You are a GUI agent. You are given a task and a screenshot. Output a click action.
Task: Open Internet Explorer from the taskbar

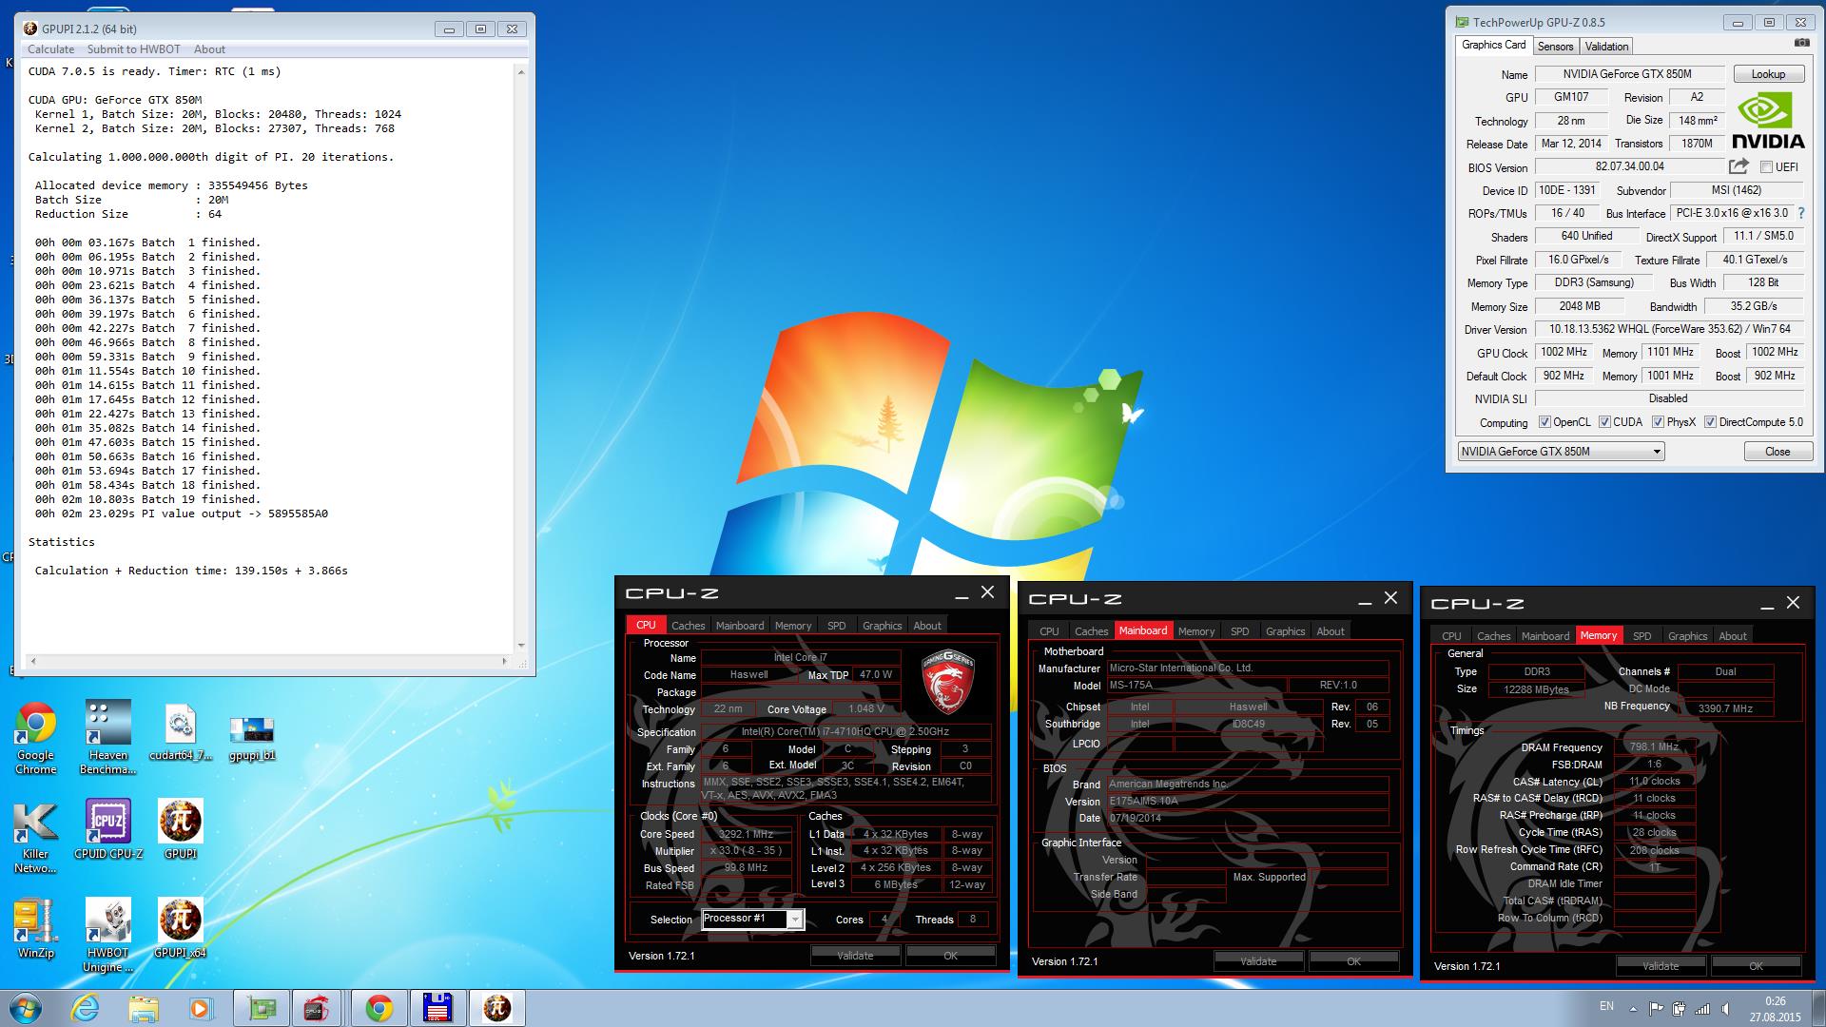click(x=86, y=1008)
